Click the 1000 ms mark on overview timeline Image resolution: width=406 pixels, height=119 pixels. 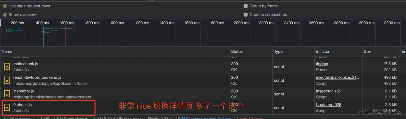[x=117, y=23]
